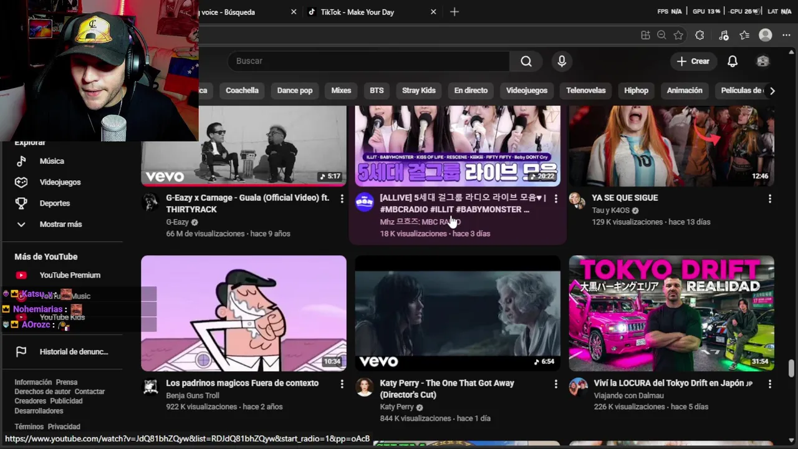Open YA SE QUE SIGUE video thumbnail
The image size is (798, 449).
pos(671,146)
